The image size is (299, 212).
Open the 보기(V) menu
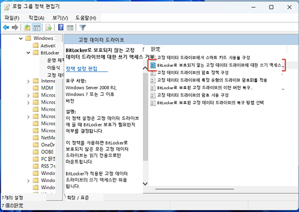pos(60,18)
